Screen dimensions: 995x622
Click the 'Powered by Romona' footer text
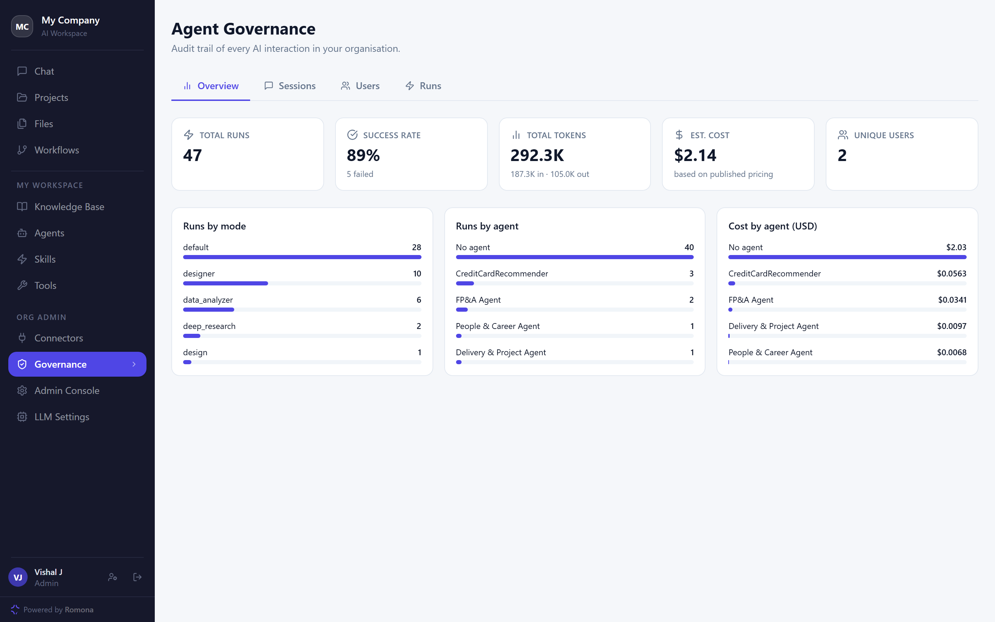(x=58, y=610)
